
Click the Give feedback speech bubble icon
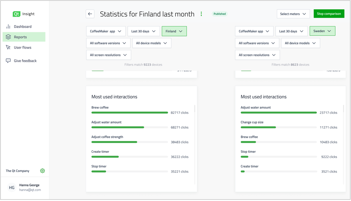(8, 61)
